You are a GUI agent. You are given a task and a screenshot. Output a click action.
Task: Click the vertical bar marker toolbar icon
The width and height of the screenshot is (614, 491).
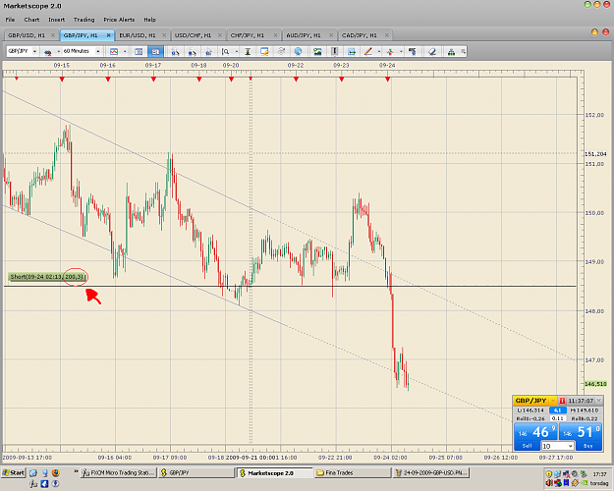(x=334, y=51)
